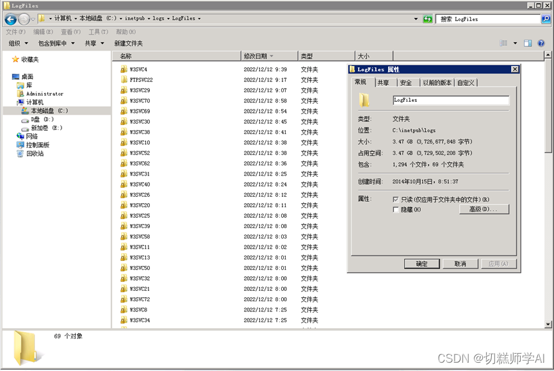
Task: Expand the breadcrumb arrow after LogFiles
Action: point(199,19)
